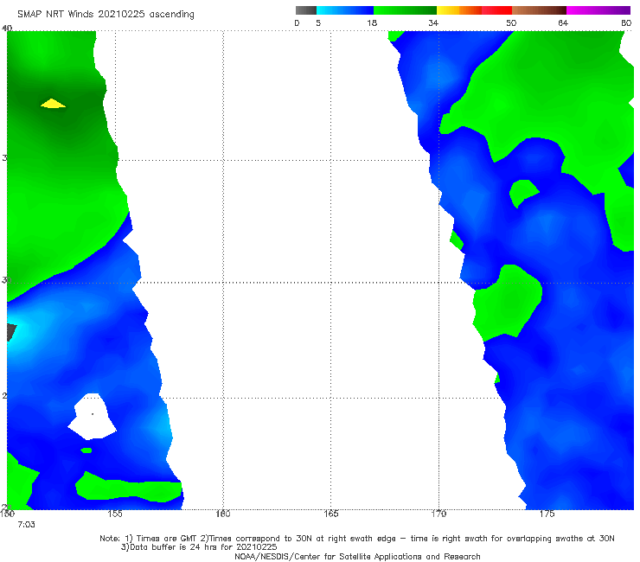This screenshot has width=640, height=562.
Task: Click the latitude label '40' at top left
Action: (7, 28)
